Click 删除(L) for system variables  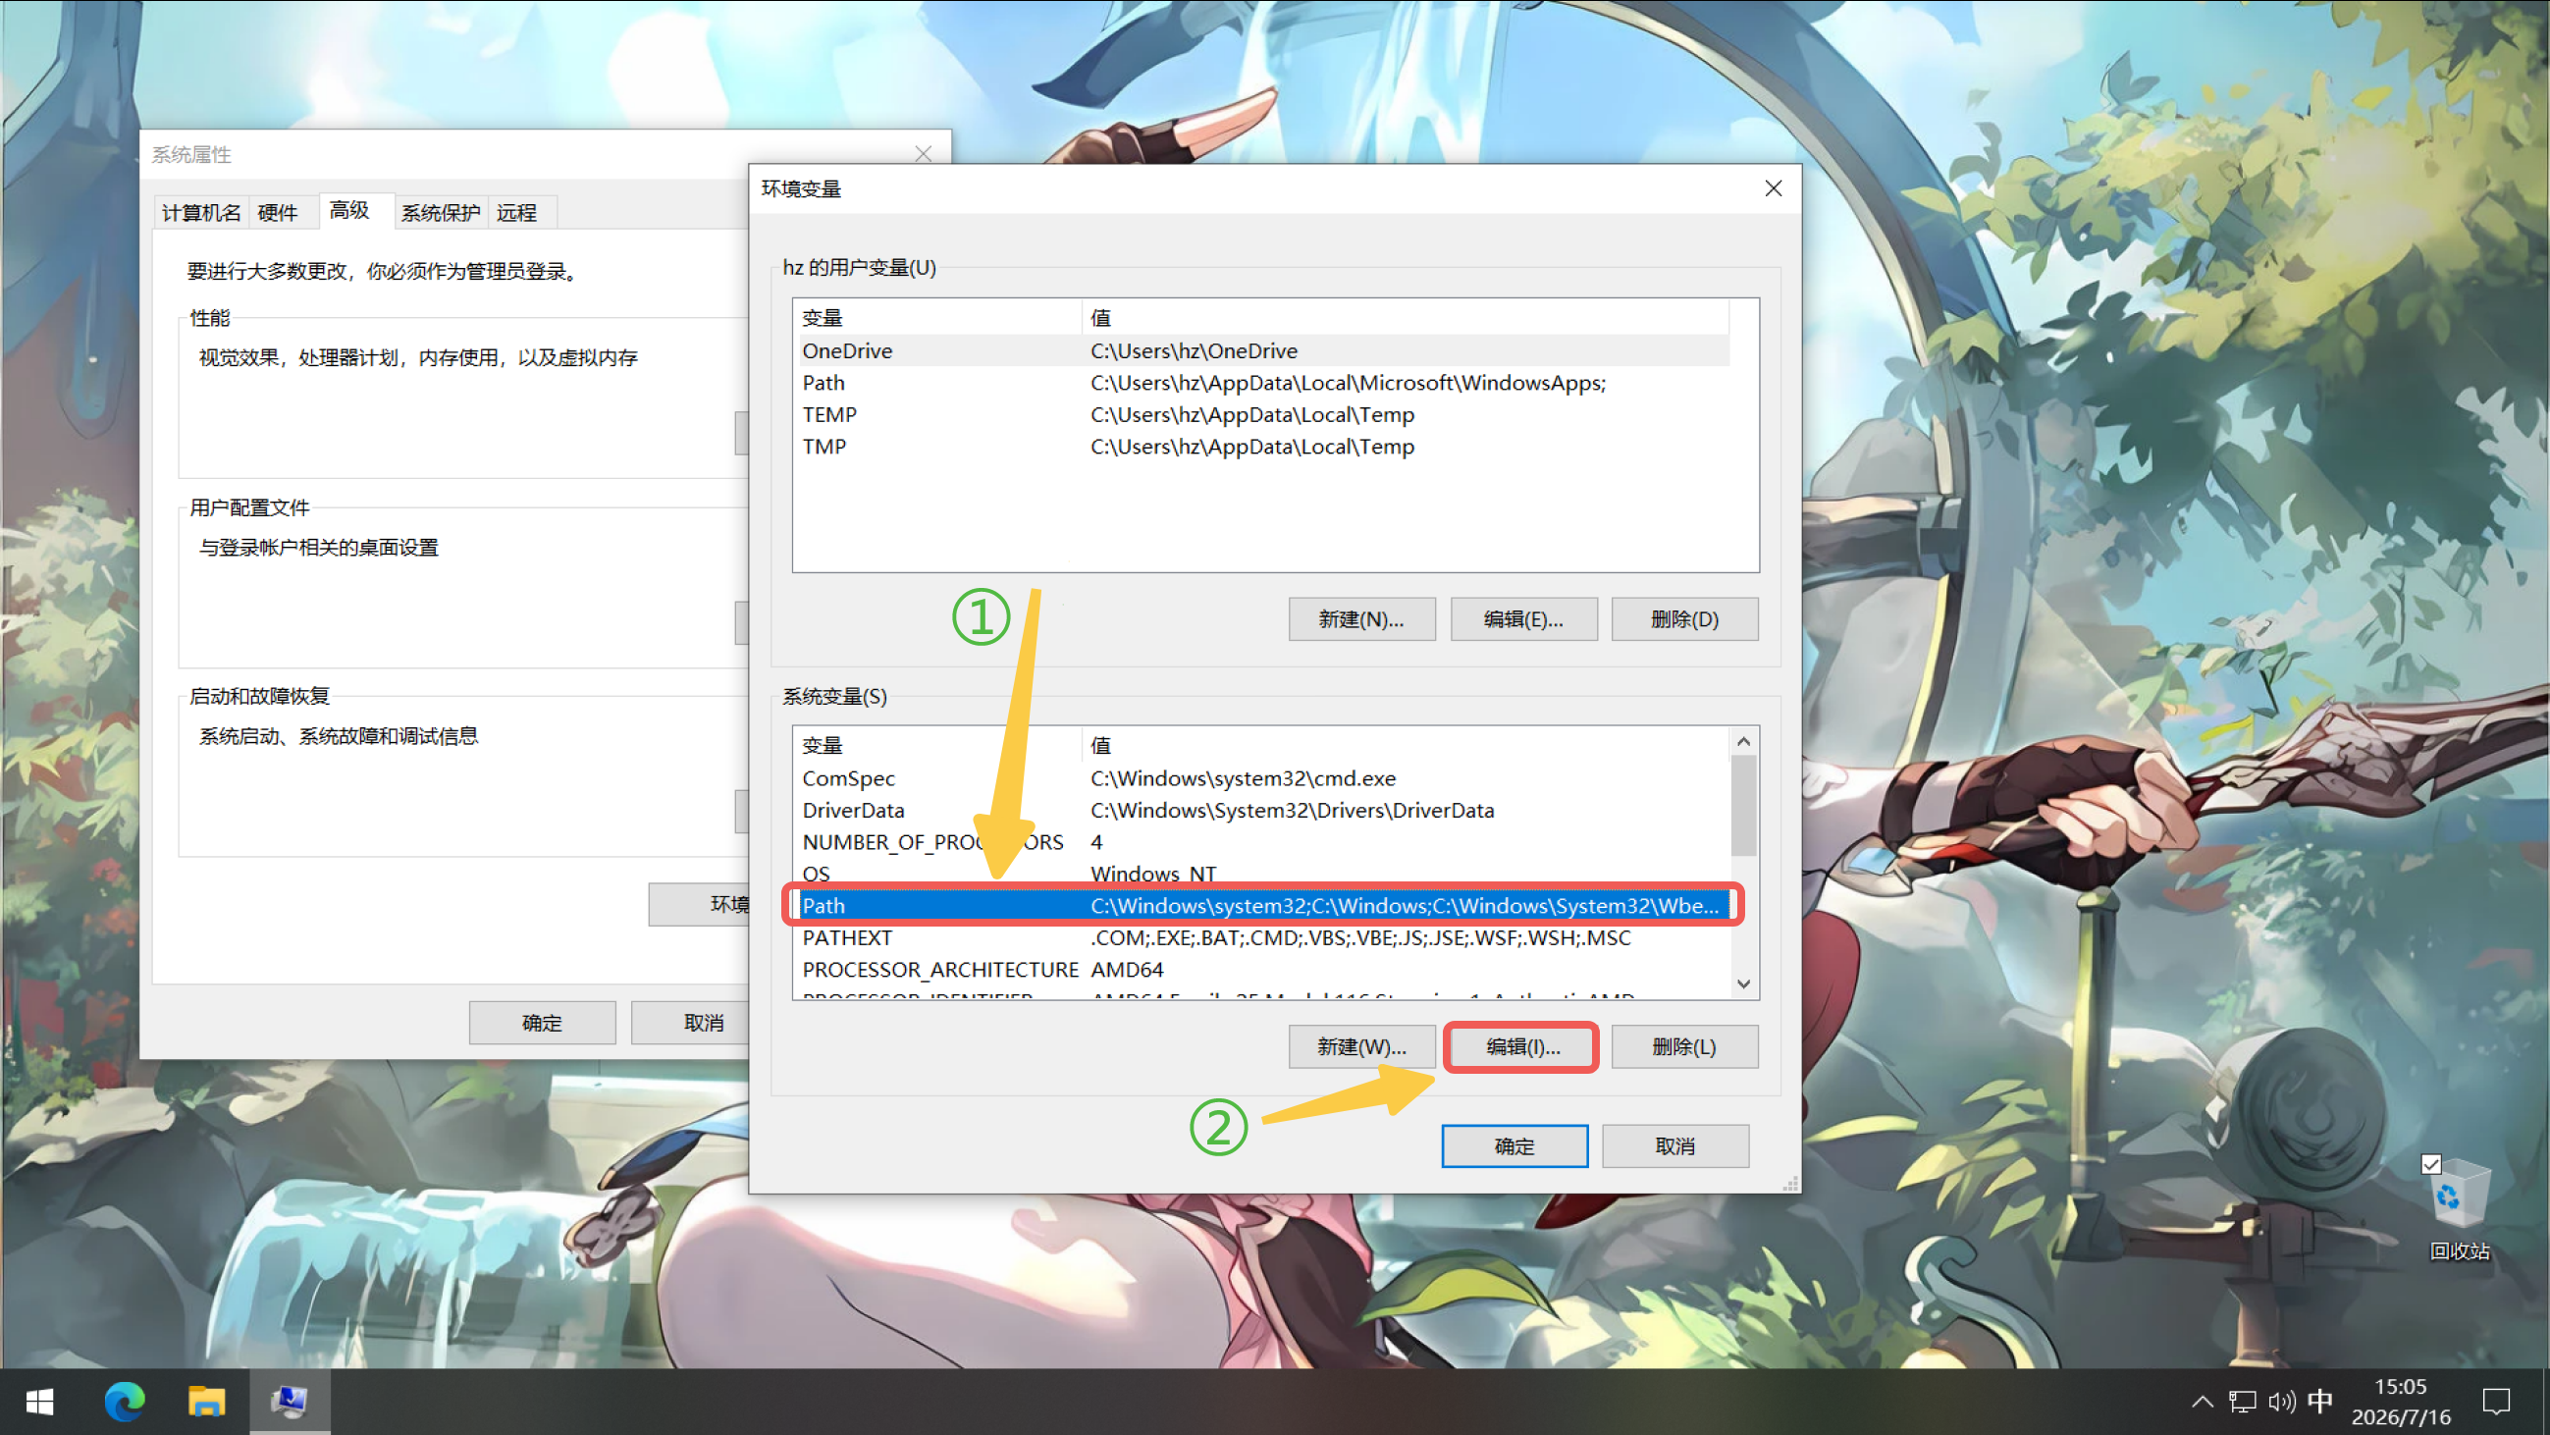coord(1684,1046)
